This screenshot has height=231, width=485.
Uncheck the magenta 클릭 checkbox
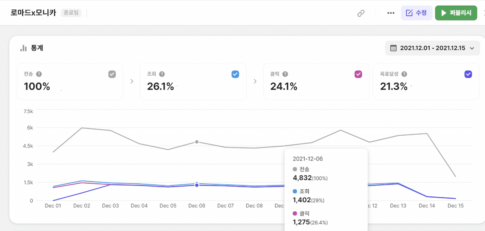(358, 74)
